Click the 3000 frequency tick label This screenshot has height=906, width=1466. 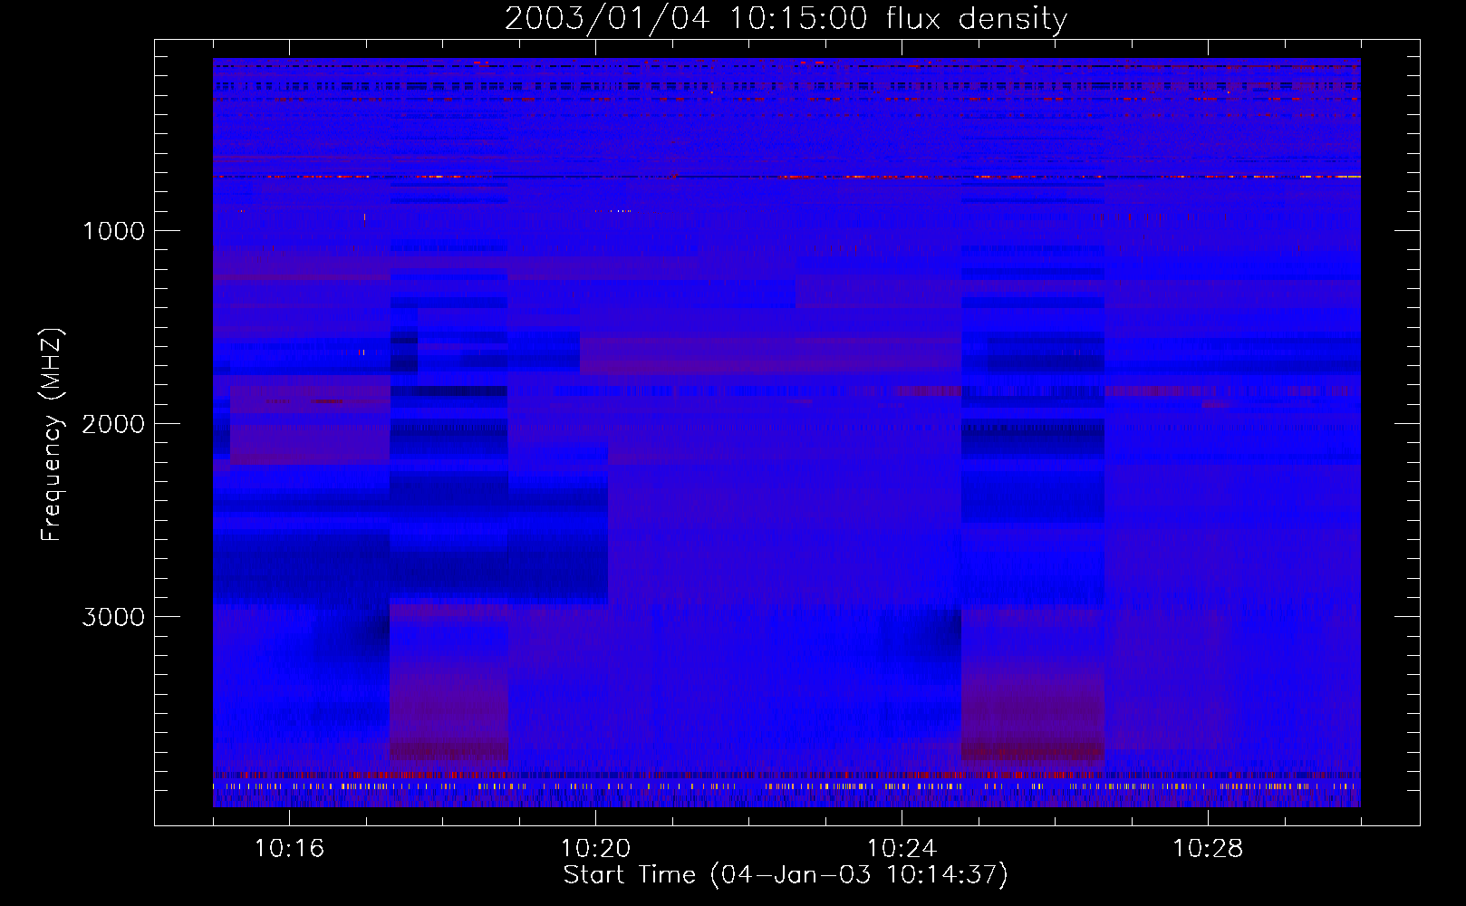coord(113,617)
